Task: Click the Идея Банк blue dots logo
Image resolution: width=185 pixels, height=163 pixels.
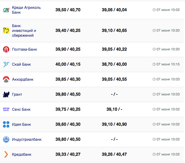Action: [6, 124]
